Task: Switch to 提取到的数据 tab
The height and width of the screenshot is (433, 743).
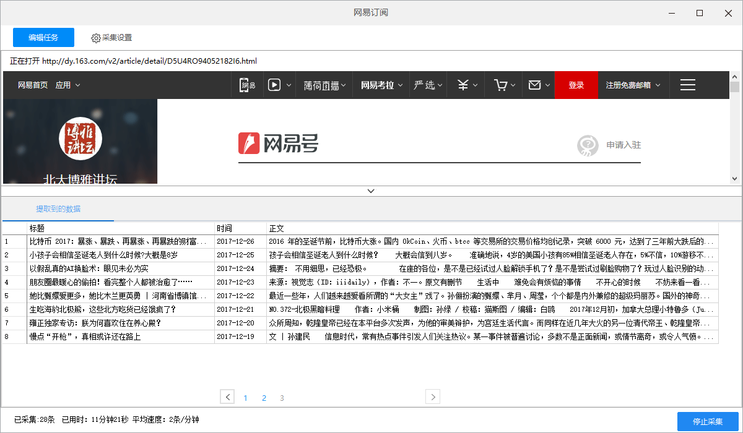Action: (58, 208)
